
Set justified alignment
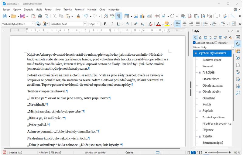tap(198, 24)
